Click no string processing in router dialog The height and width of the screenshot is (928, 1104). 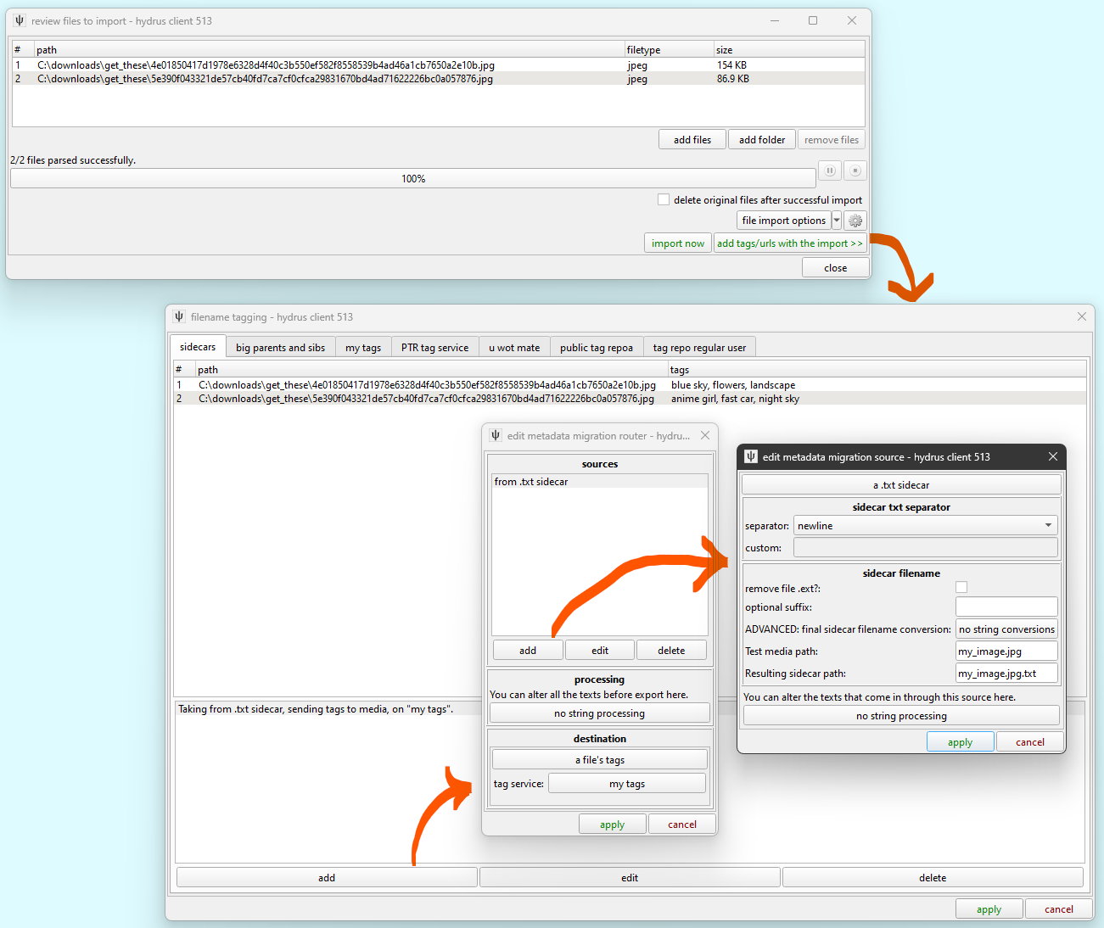click(x=600, y=713)
